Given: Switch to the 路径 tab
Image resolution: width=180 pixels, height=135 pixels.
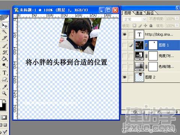Looking at the screenshot, I should tap(150, 13).
